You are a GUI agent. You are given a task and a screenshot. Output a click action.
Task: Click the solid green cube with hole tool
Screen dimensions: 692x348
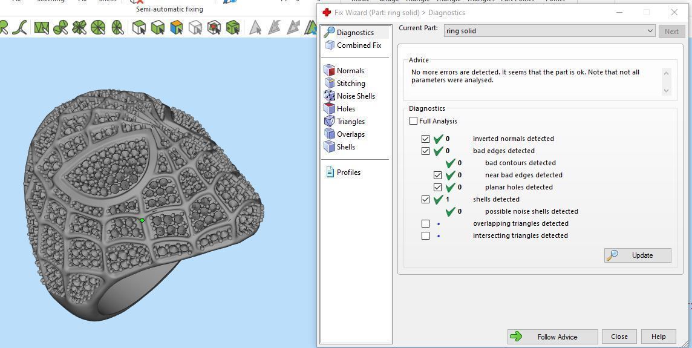pos(232,28)
